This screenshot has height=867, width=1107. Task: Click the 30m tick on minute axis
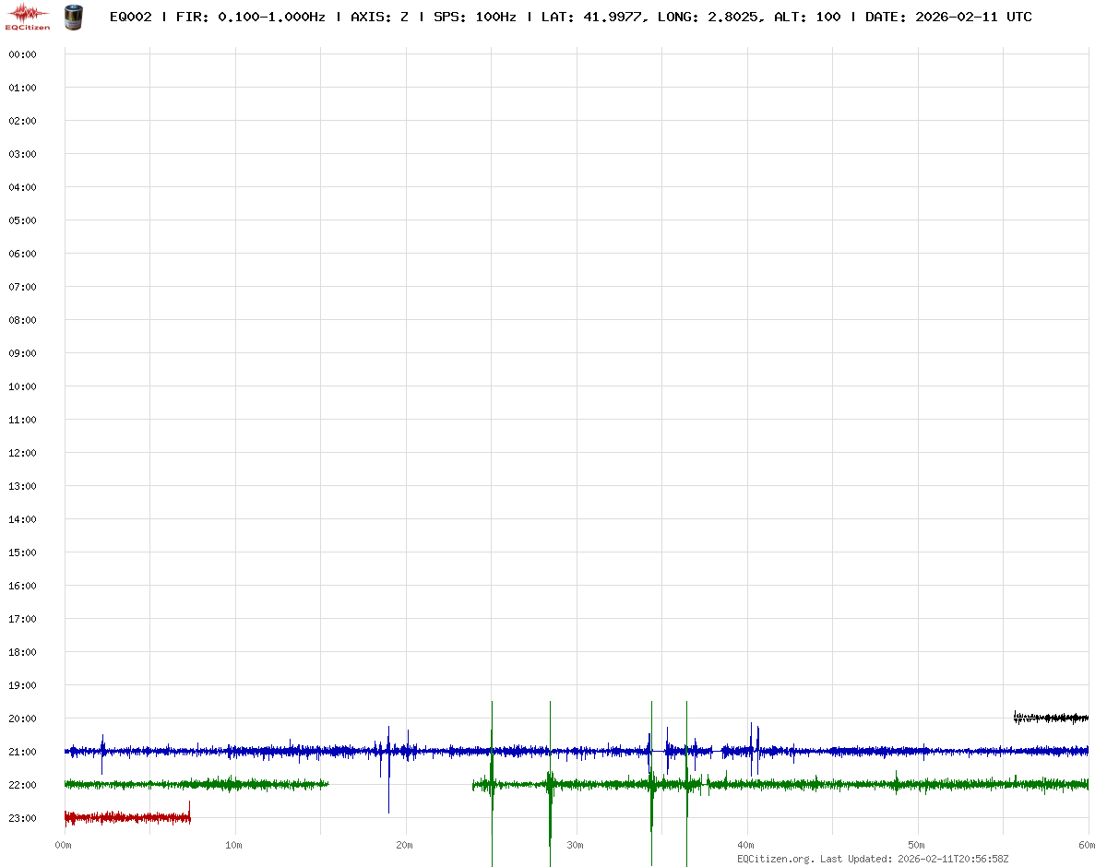coord(576,845)
